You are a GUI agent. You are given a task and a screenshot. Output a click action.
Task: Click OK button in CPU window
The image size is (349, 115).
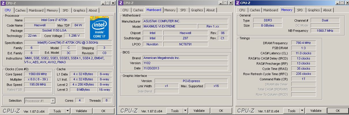click(x=103, y=111)
